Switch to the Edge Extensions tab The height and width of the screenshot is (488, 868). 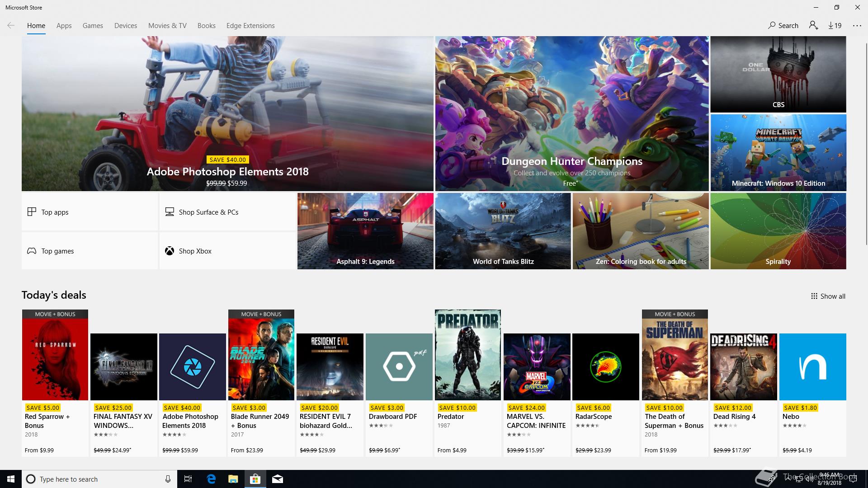[x=250, y=26]
